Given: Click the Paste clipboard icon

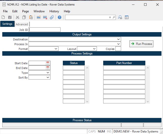Looking at the screenshot, I should pyautogui.click(x=31, y=17).
